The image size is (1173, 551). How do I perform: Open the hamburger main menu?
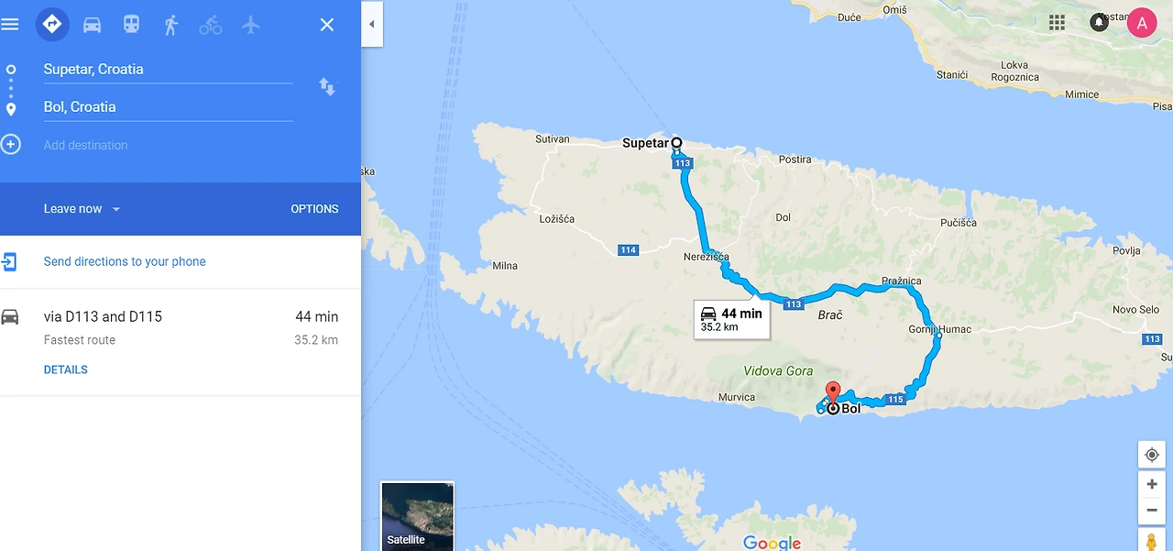pyautogui.click(x=10, y=25)
